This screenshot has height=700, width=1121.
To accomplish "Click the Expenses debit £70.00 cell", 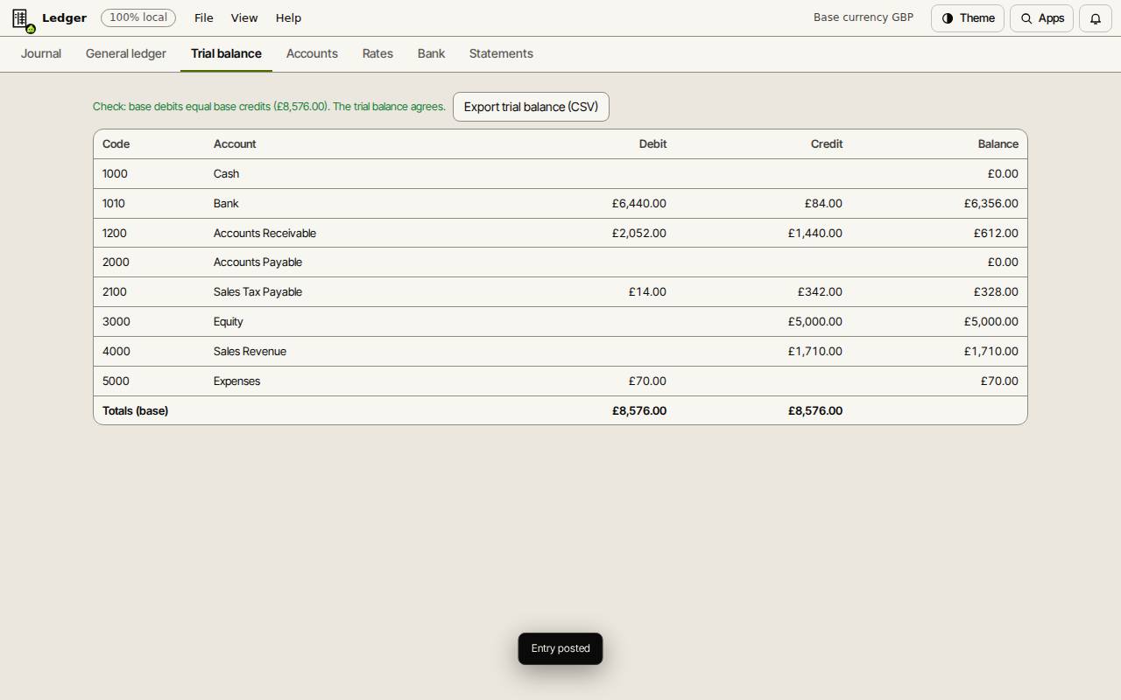I will click(x=647, y=381).
